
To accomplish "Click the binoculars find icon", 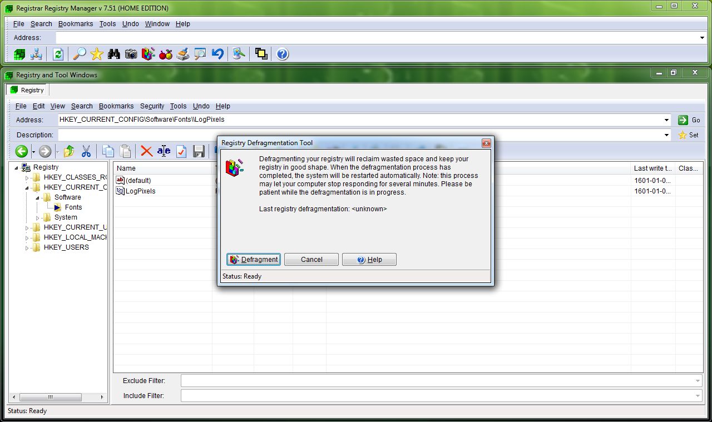I will (114, 54).
